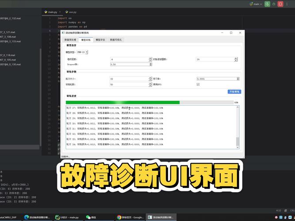Increase the 训练轮数 spinner

(x=150, y=84)
